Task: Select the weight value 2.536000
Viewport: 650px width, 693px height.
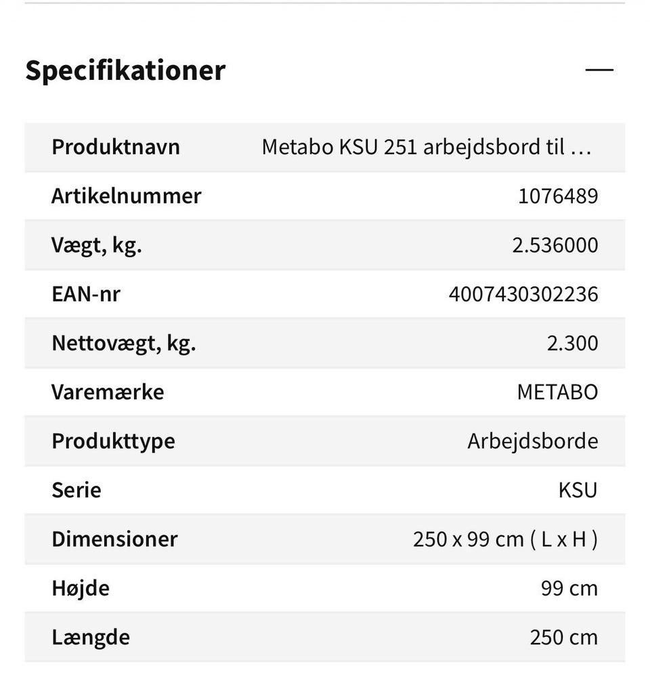Action: (x=555, y=245)
